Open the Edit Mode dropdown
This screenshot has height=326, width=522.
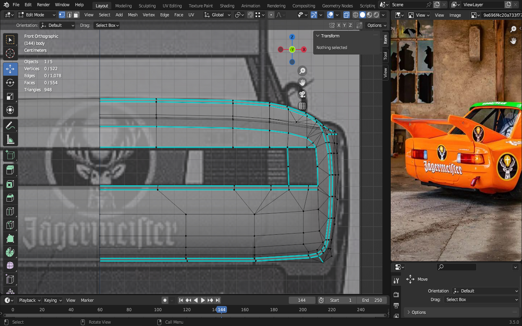(37, 15)
